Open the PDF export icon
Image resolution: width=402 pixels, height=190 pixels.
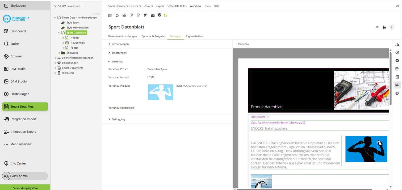[x=131, y=15]
